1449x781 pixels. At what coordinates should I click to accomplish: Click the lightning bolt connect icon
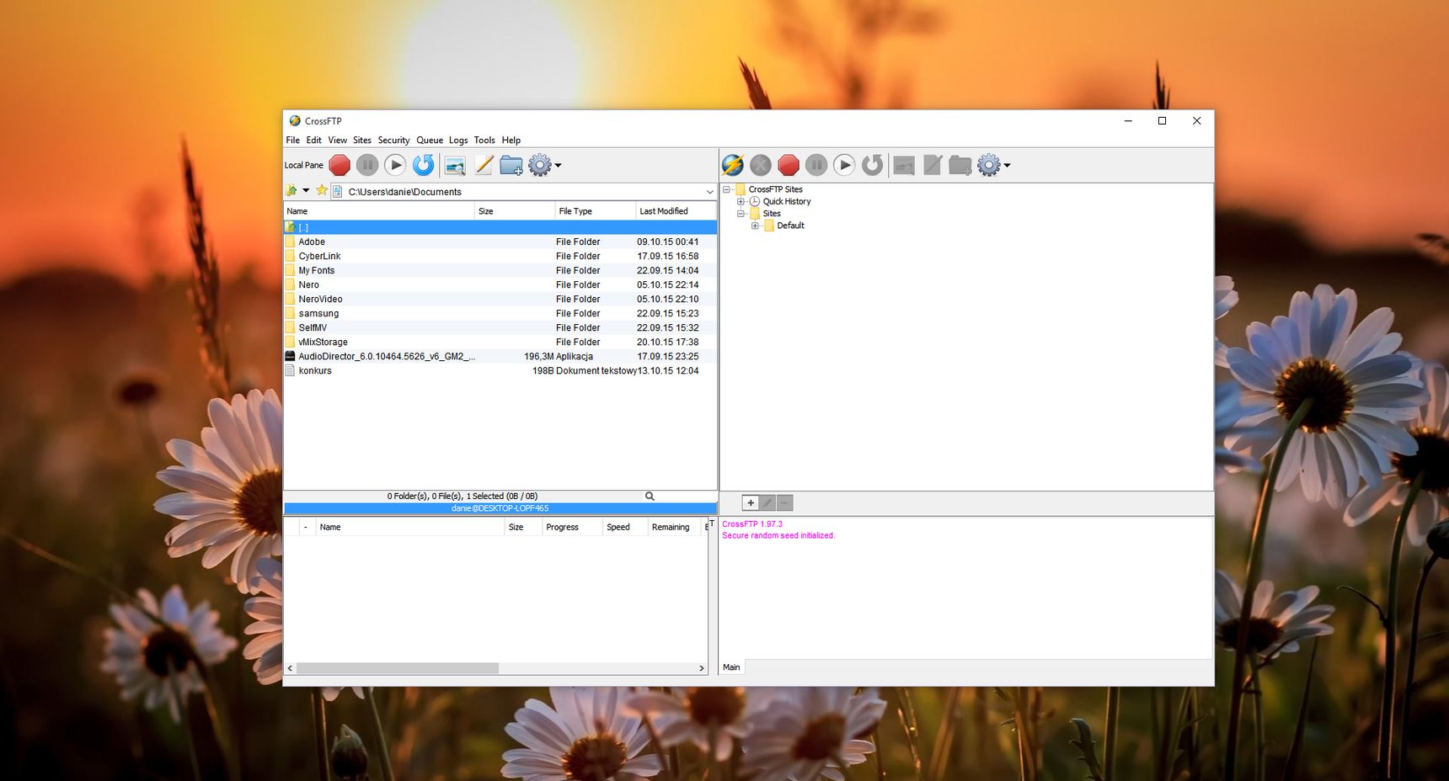(x=733, y=165)
